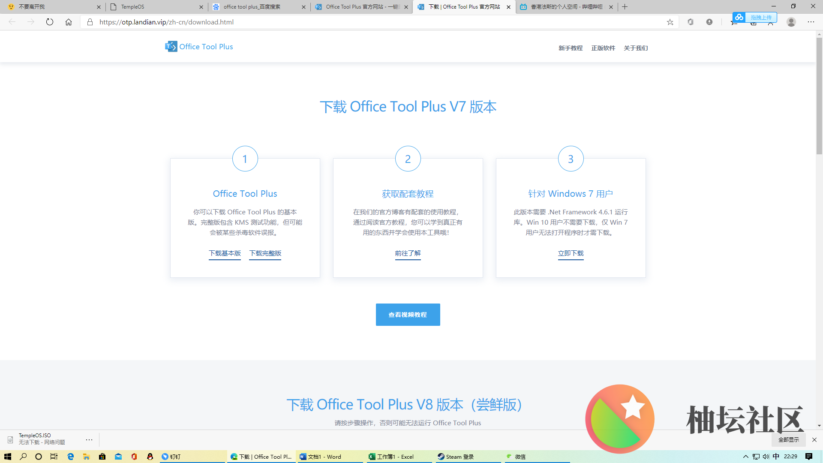Close the TempleOS tab
The width and height of the screenshot is (823, 463).
tap(201, 7)
